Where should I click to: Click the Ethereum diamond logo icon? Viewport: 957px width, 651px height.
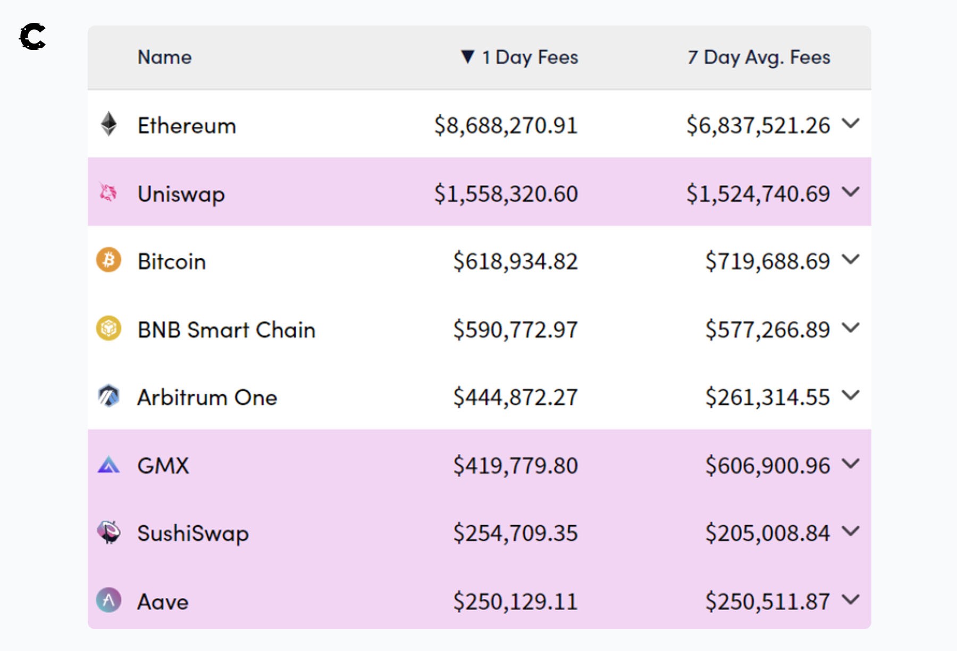108,124
